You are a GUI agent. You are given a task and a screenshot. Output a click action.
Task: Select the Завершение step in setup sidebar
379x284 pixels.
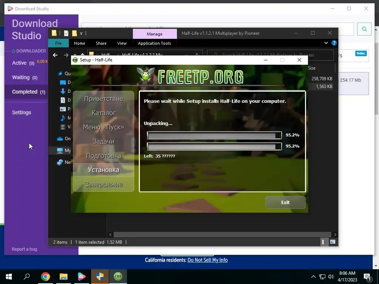[104, 184]
